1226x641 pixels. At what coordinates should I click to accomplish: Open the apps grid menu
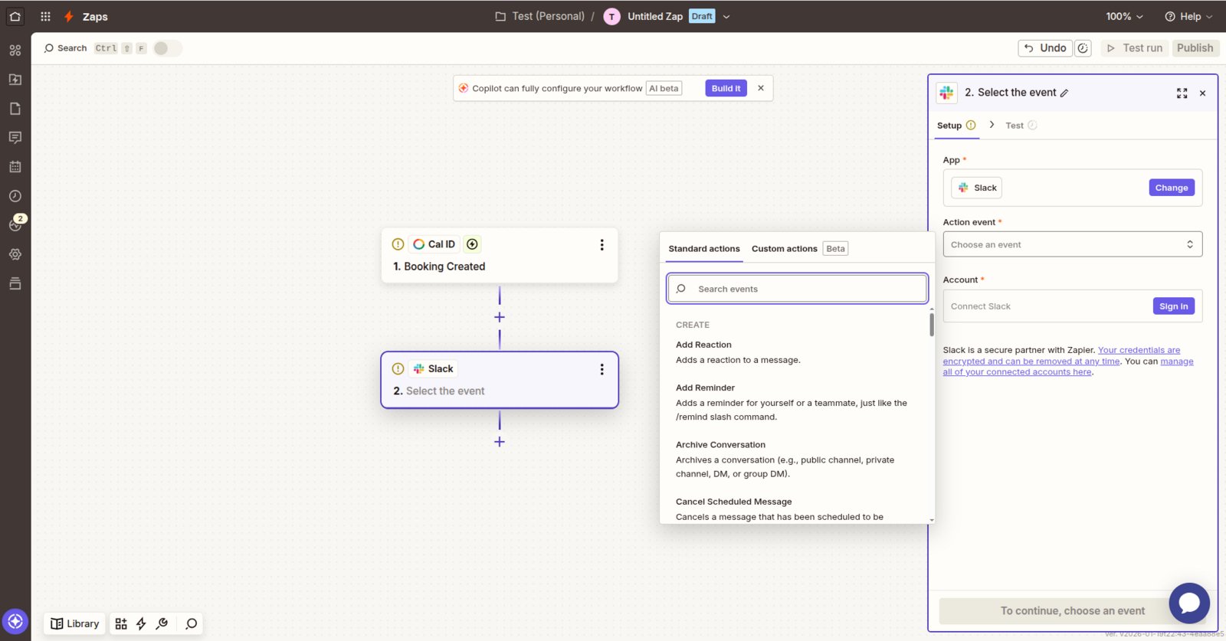[45, 16]
